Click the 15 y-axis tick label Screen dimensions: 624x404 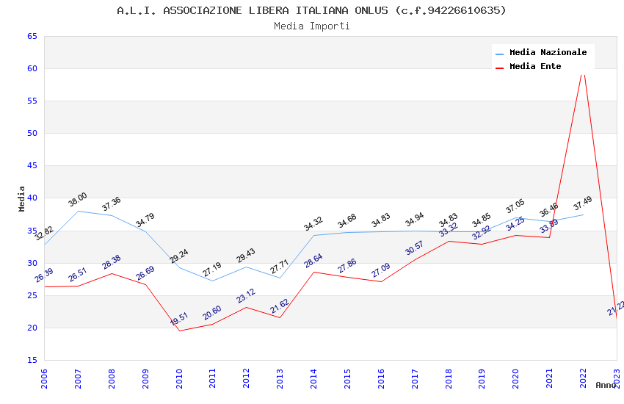pyautogui.click(x=32, y=360)
